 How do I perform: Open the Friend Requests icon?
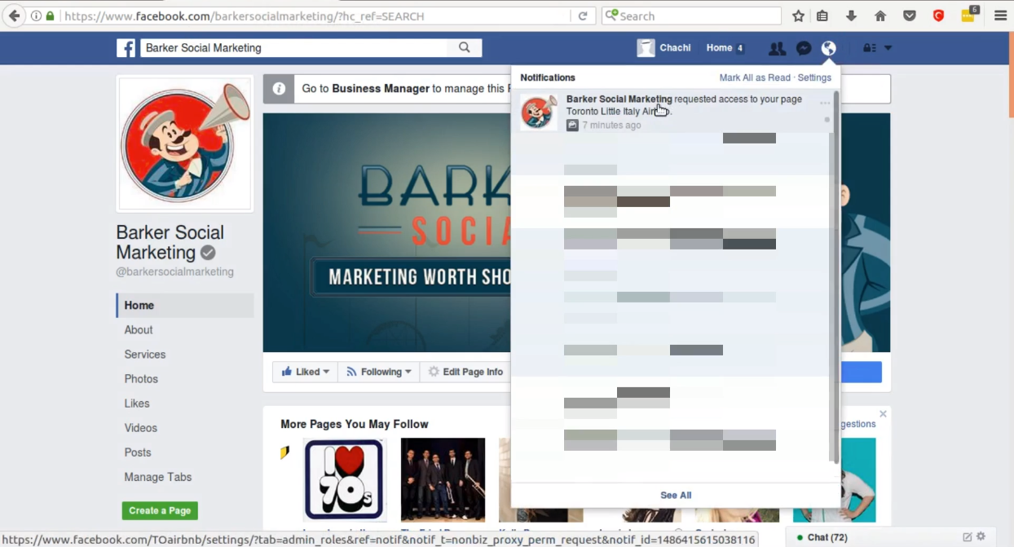[x=778, y=49]
